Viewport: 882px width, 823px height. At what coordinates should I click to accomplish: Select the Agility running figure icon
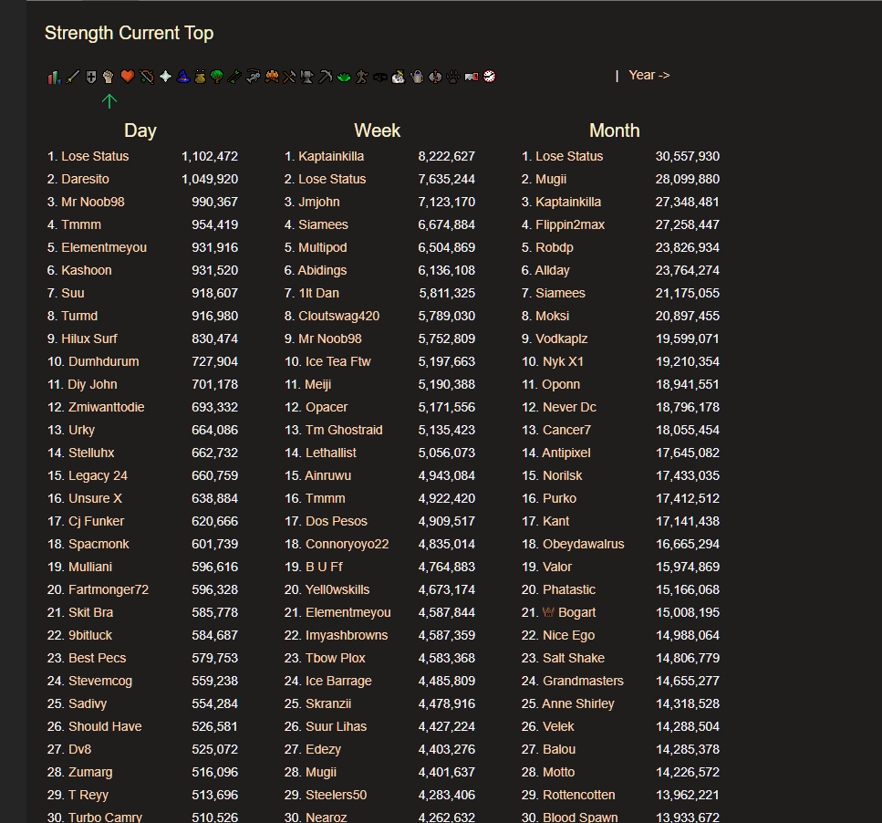click(362, 77)
